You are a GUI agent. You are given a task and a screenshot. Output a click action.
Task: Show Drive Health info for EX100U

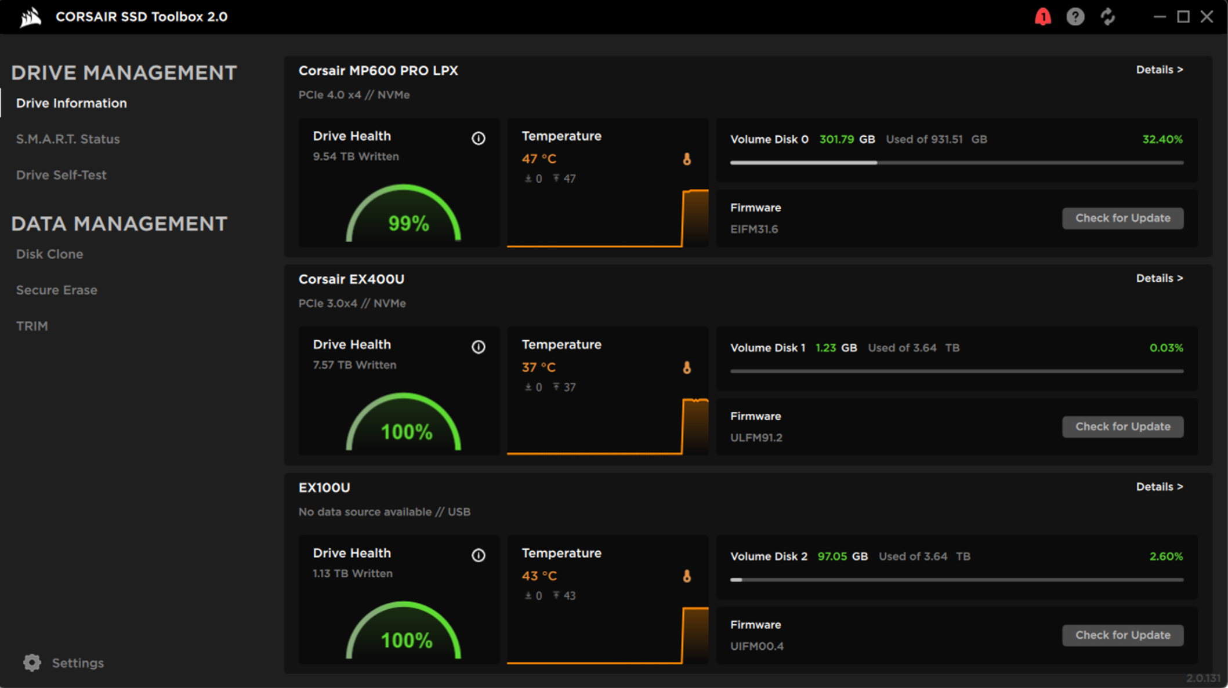[x=478, y=555]
